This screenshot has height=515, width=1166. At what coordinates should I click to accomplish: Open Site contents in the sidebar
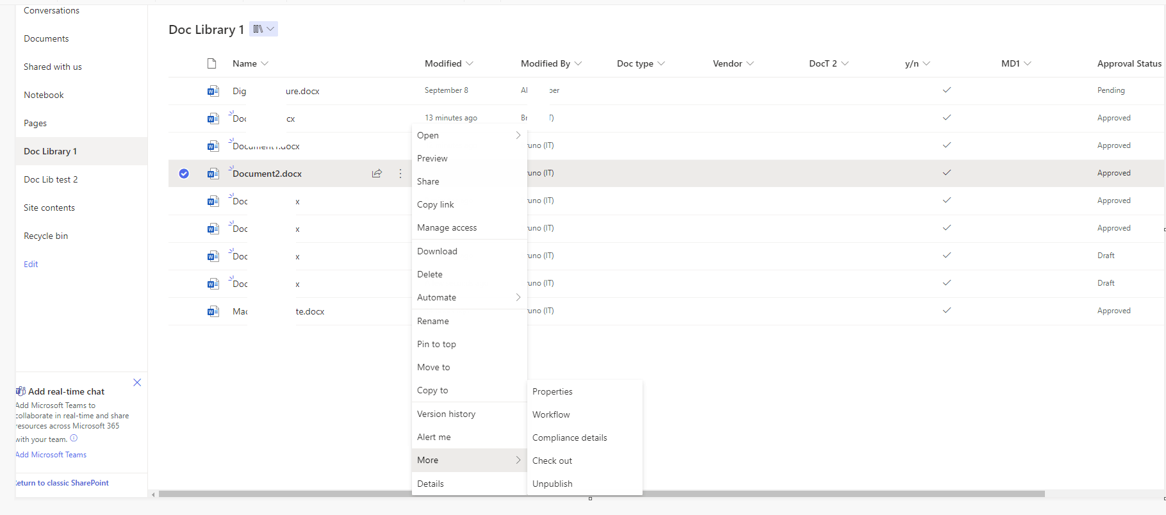coord(49,208)
